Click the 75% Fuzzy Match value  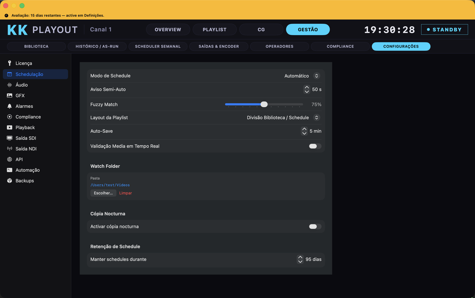click(316, 104)
